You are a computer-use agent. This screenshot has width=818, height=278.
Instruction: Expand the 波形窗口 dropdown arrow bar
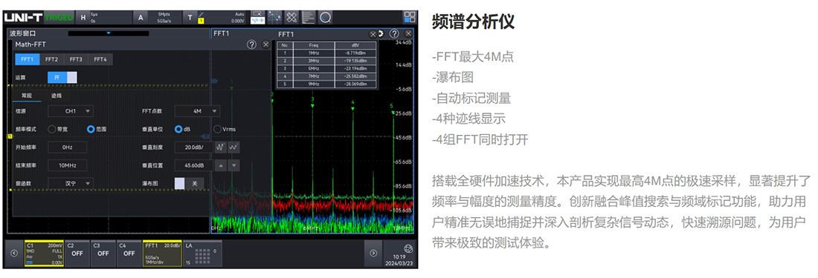pyautogui.click(x=109, y=33)
